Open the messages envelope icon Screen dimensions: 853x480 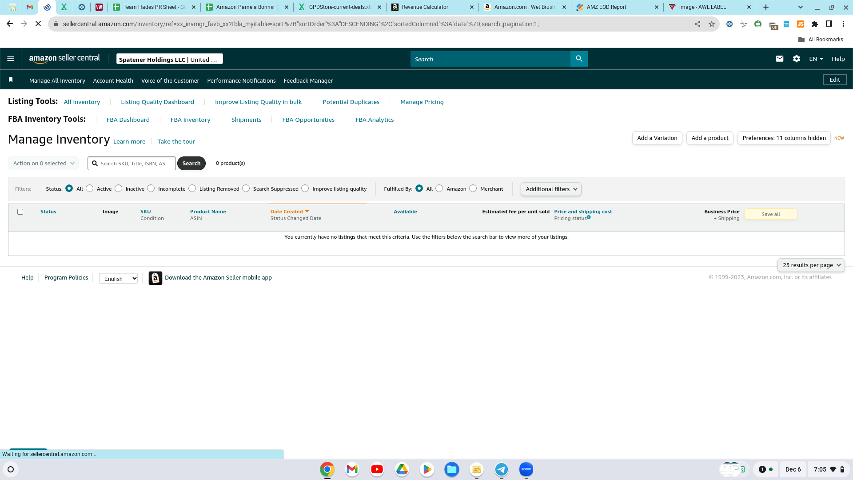[x=779, y=59]
